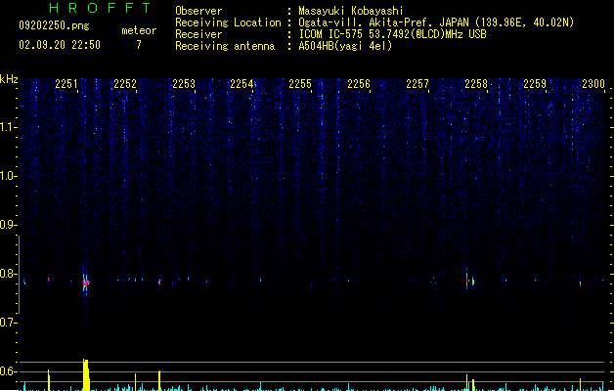Click the meteor count label
615x391 pixels.
click(x=139, y=30)
